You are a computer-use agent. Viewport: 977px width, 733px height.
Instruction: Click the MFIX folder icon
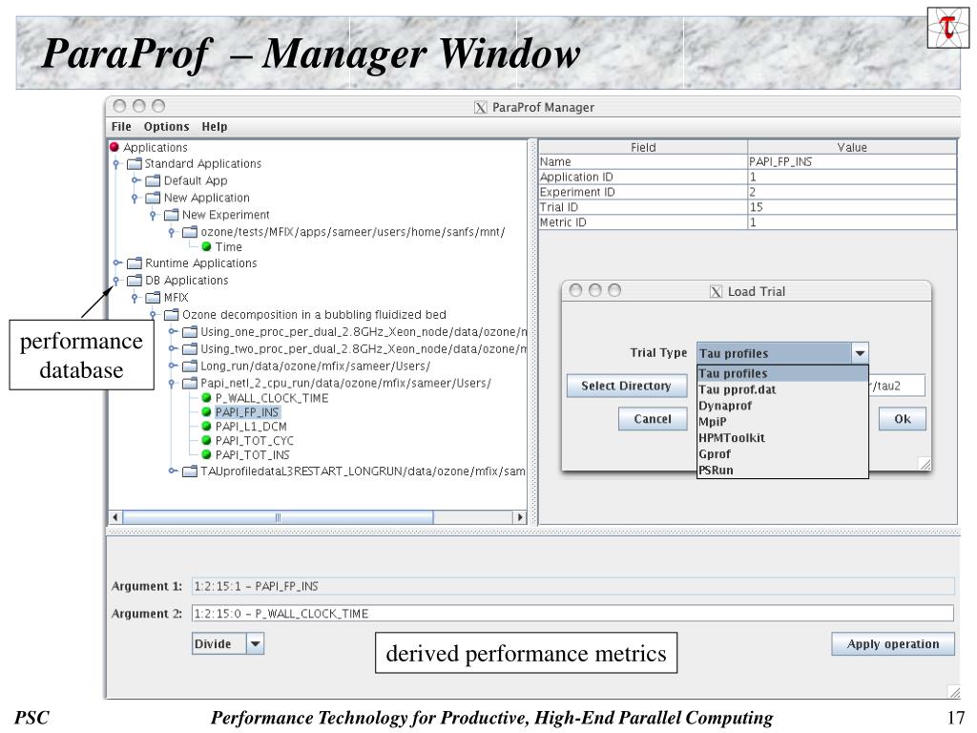(154, 298)
